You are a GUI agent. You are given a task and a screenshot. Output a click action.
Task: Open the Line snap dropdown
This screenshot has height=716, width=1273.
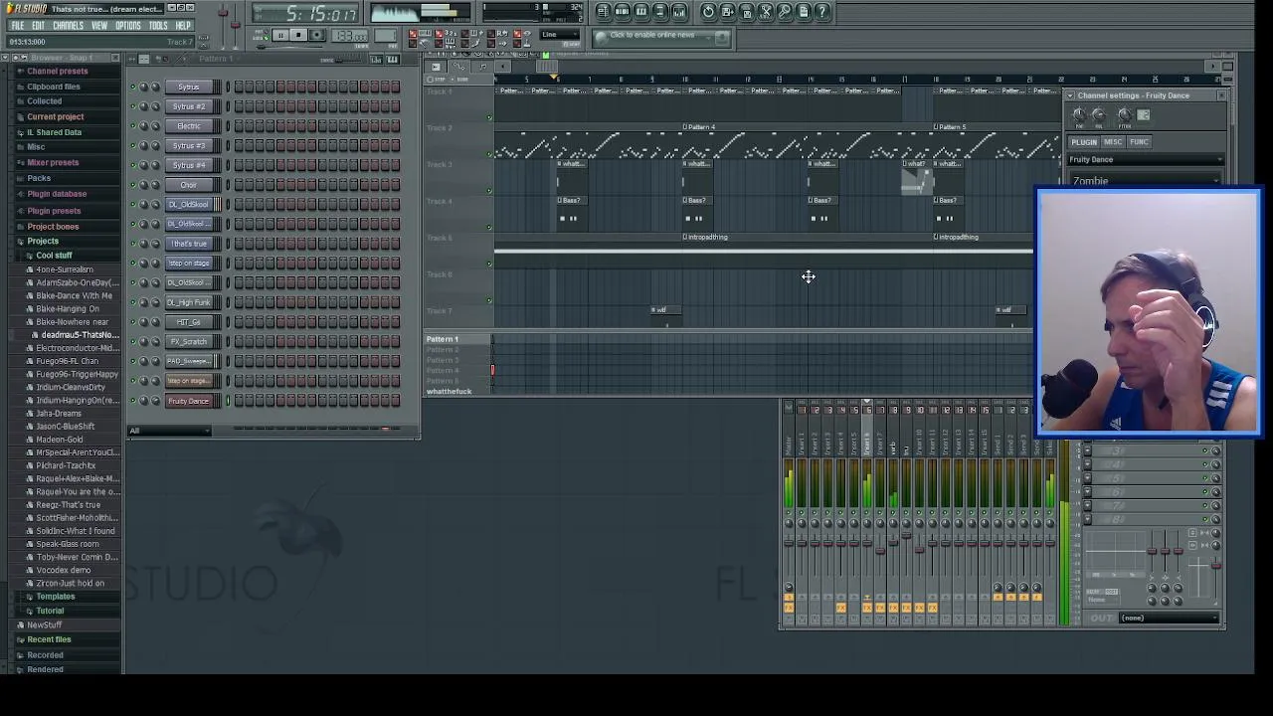[x=559, y=35]
